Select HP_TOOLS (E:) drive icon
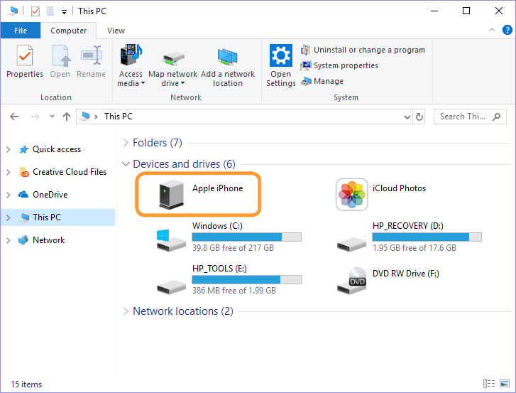The width and height of the screenshot is (516, 393). [171, 286]
